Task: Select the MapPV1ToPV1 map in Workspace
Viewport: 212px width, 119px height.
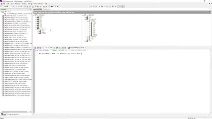Action: coord(17,71)
